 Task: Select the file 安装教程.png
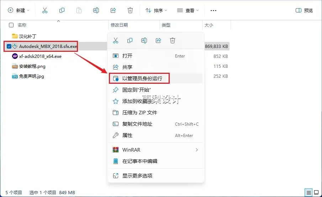click(x=32, y=66)
